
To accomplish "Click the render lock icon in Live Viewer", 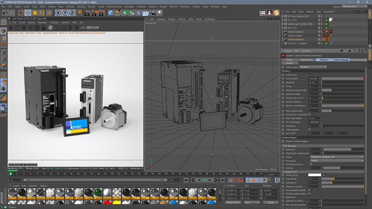I will click(44, 28).
